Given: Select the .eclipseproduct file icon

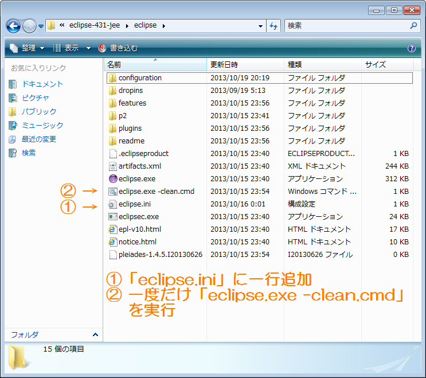Looking at the screenshot, I should click(113, 154).
